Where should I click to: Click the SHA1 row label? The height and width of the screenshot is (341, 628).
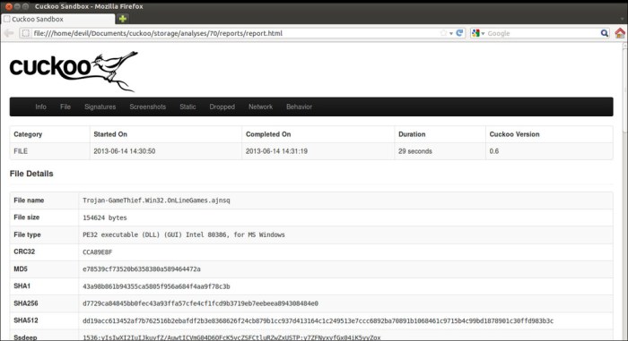point(22,286)
